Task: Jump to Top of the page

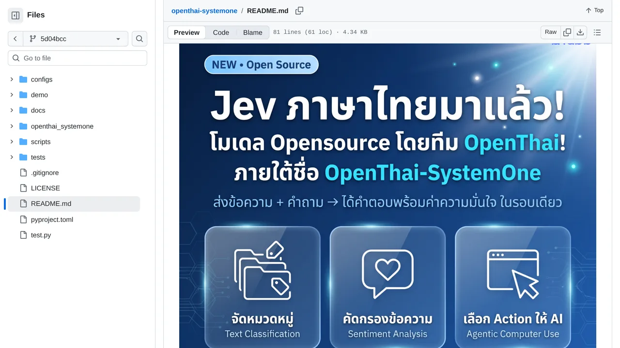Action: click(x=594, y=10)
